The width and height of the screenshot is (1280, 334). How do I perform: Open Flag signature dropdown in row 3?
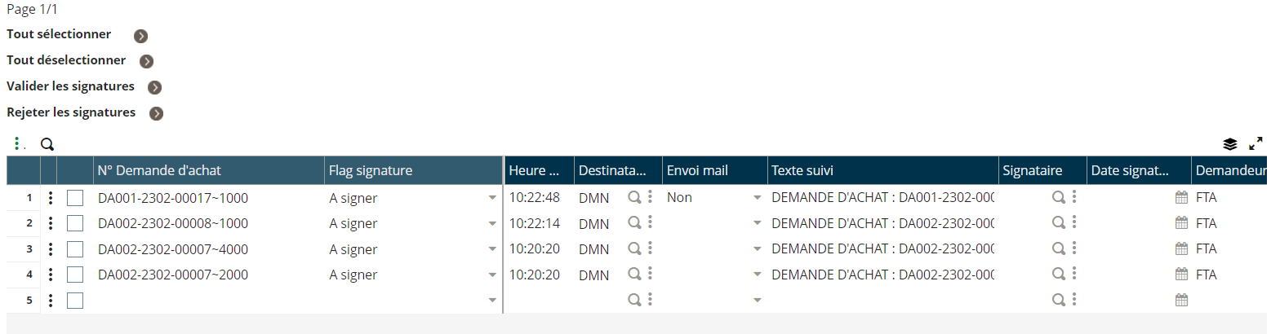(492, 250)
